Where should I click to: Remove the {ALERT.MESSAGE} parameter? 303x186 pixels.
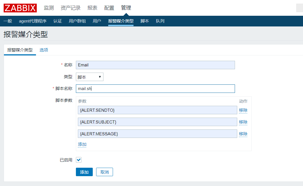click(x=243, y=134)
